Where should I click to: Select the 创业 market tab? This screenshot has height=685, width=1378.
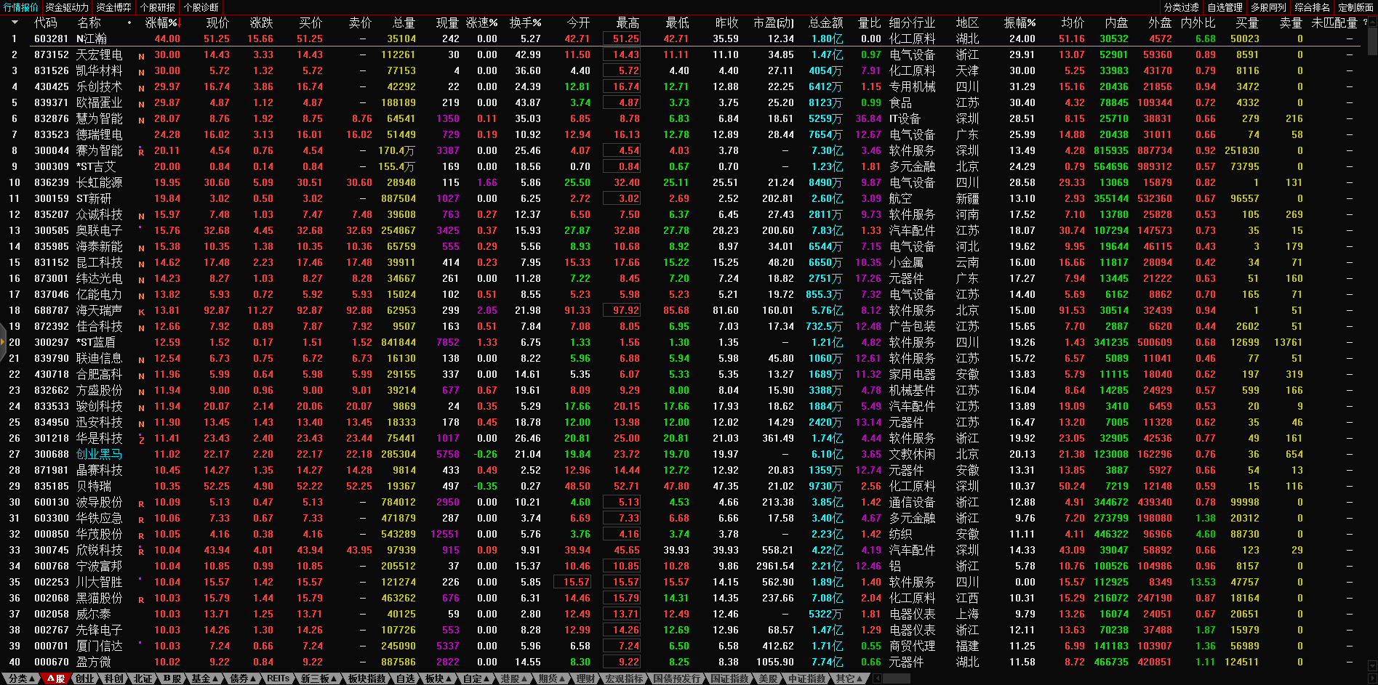point(85,678)
